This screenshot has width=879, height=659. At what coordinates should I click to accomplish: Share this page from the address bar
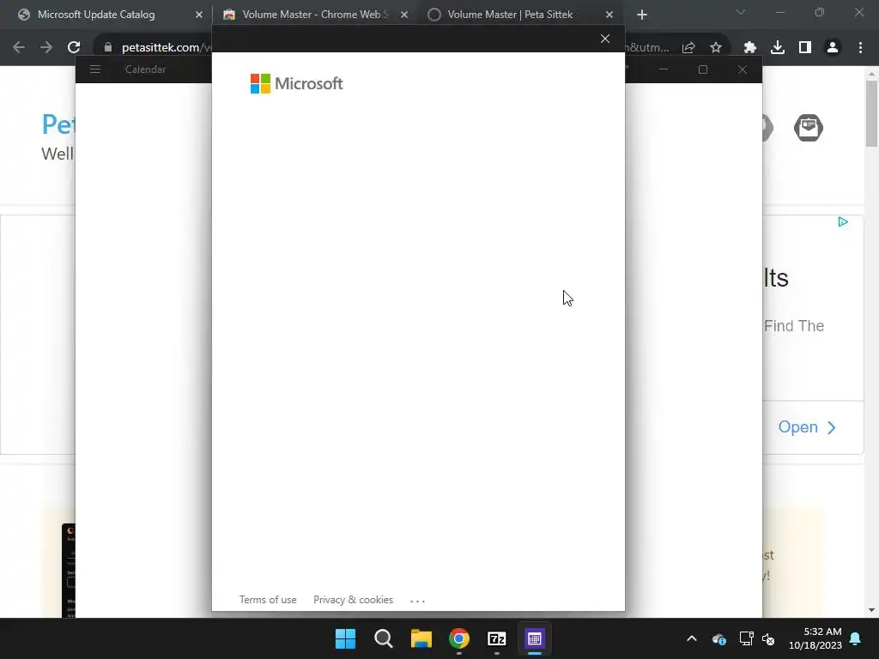pyautogui.click(x=688, y=48)
